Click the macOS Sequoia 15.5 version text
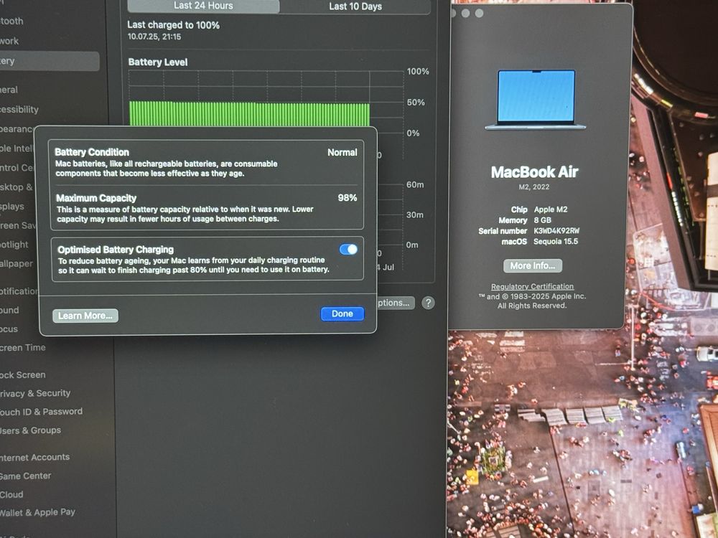The image size is (718, 538). click(556, 241)
